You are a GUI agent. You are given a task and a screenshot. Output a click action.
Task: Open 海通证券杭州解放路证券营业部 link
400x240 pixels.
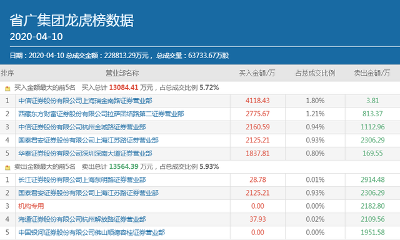82,219
